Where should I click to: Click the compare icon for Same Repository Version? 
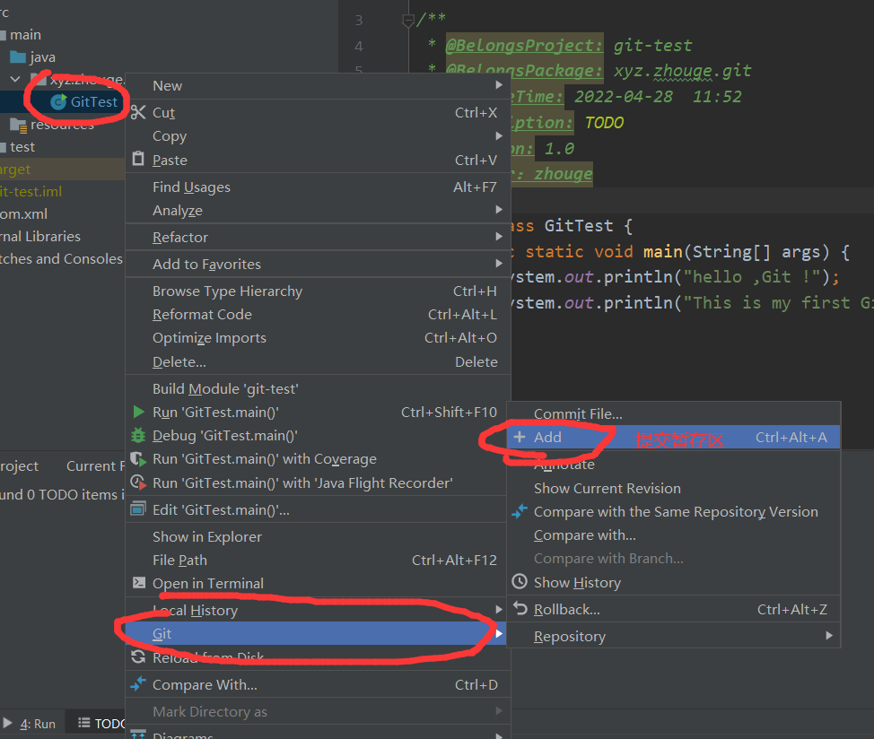pos(520,511)
